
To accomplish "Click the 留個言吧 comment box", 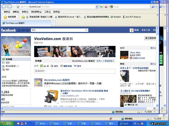I will click(x=75, y=71).
